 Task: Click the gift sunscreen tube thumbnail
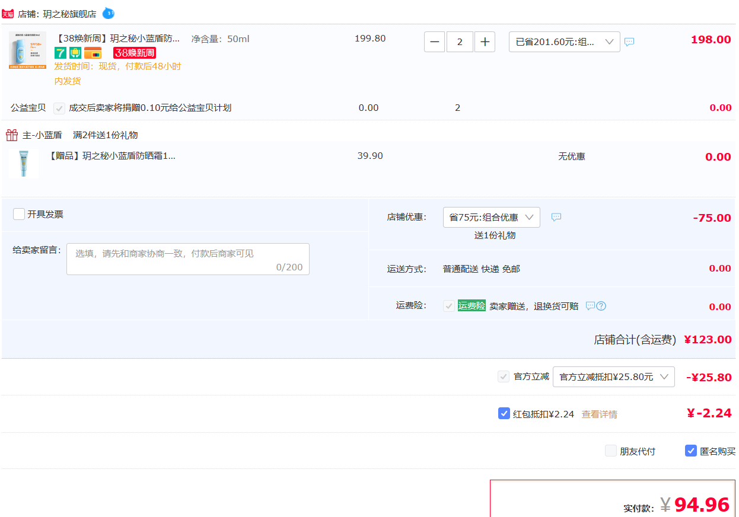pyautogui.click(x=24, y=163)
